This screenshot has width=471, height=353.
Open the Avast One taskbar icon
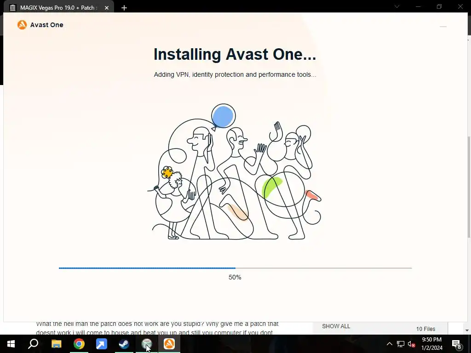(169, 344)
